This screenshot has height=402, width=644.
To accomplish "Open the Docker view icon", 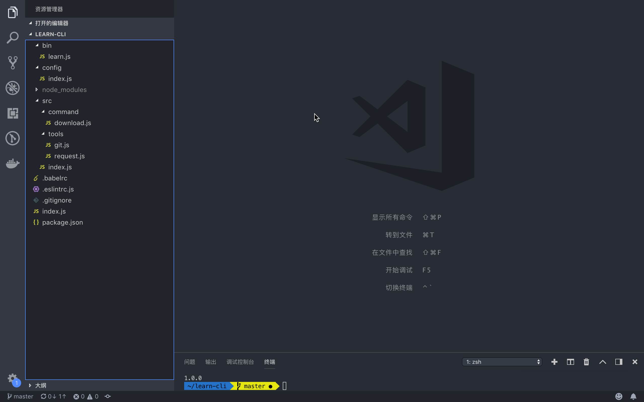I will pos(13,163).
